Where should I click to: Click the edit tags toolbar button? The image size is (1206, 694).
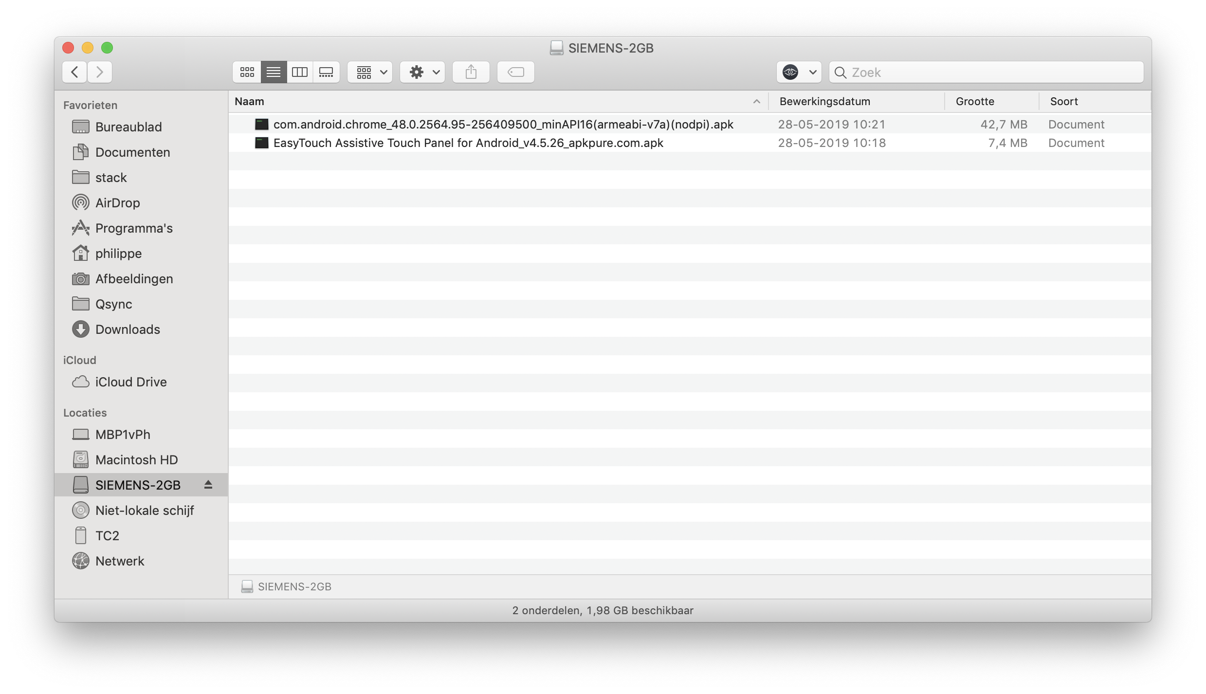pyautogui.click(x=515, y=73)
